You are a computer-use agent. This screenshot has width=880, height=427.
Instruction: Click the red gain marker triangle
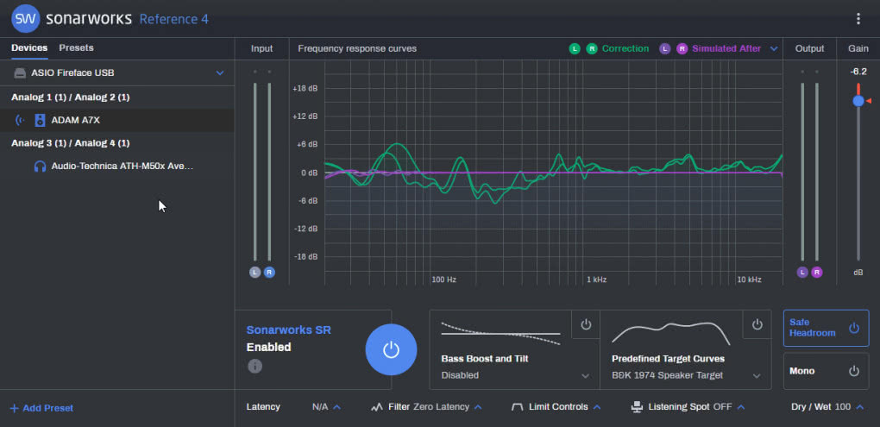click(x=868, y=101)
